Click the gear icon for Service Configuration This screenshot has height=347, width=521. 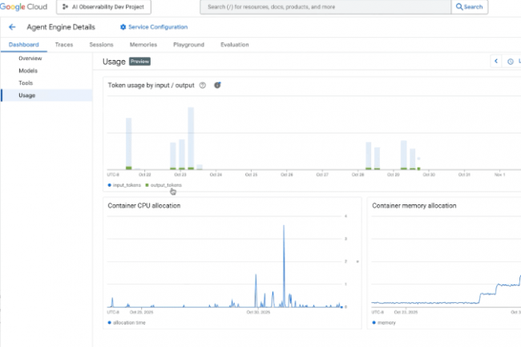pyautogui.click(x=123, y=27)
